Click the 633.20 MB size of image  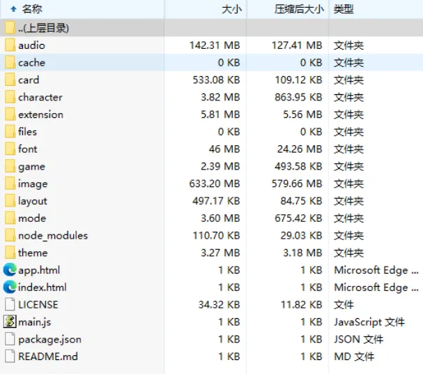pos(215,184)
